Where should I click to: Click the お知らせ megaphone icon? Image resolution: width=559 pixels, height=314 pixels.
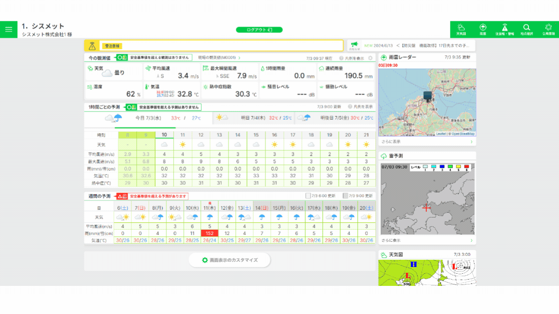[x=354, y=45]
